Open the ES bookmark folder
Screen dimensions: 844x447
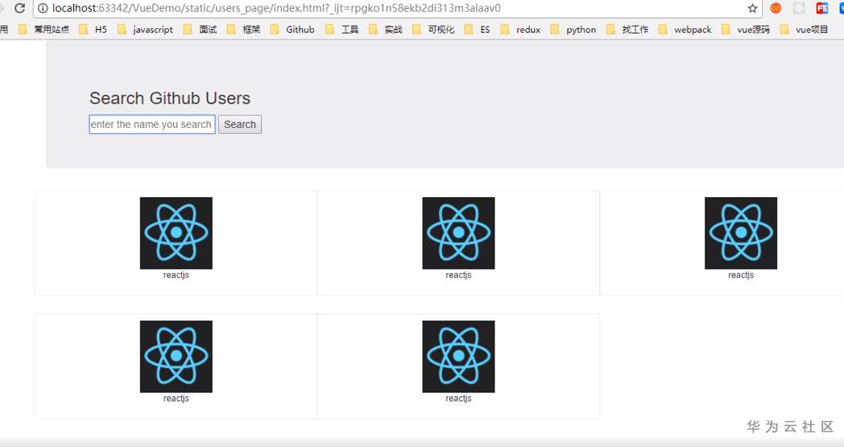(478, 30)
